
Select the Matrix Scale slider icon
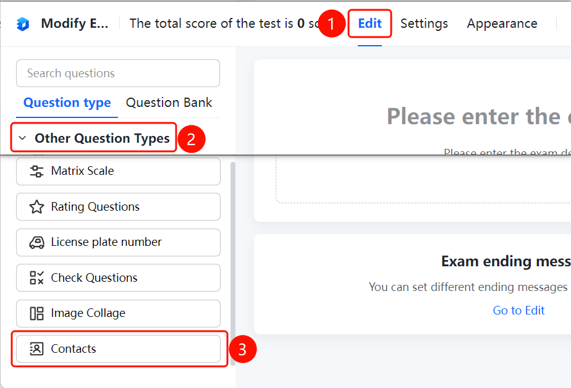point(36,171)
